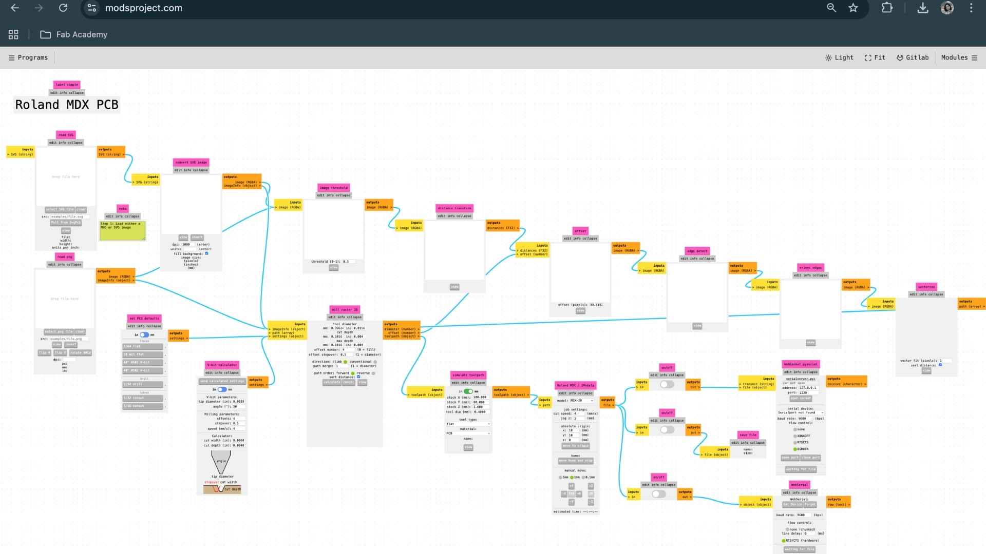The width and height of the screenshot is (986, 554).
Task: Toggle in/mm switch in set PCB defaults
Action: [x=144, y=334]
